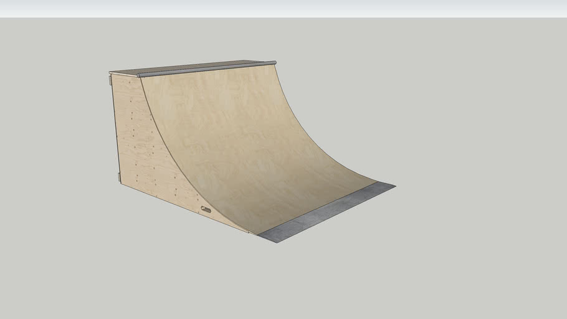Image resolution: width=567 pixels, height=319 pixels.
Task: Click the right end of the coping pipe
Action: click(274, 62)
